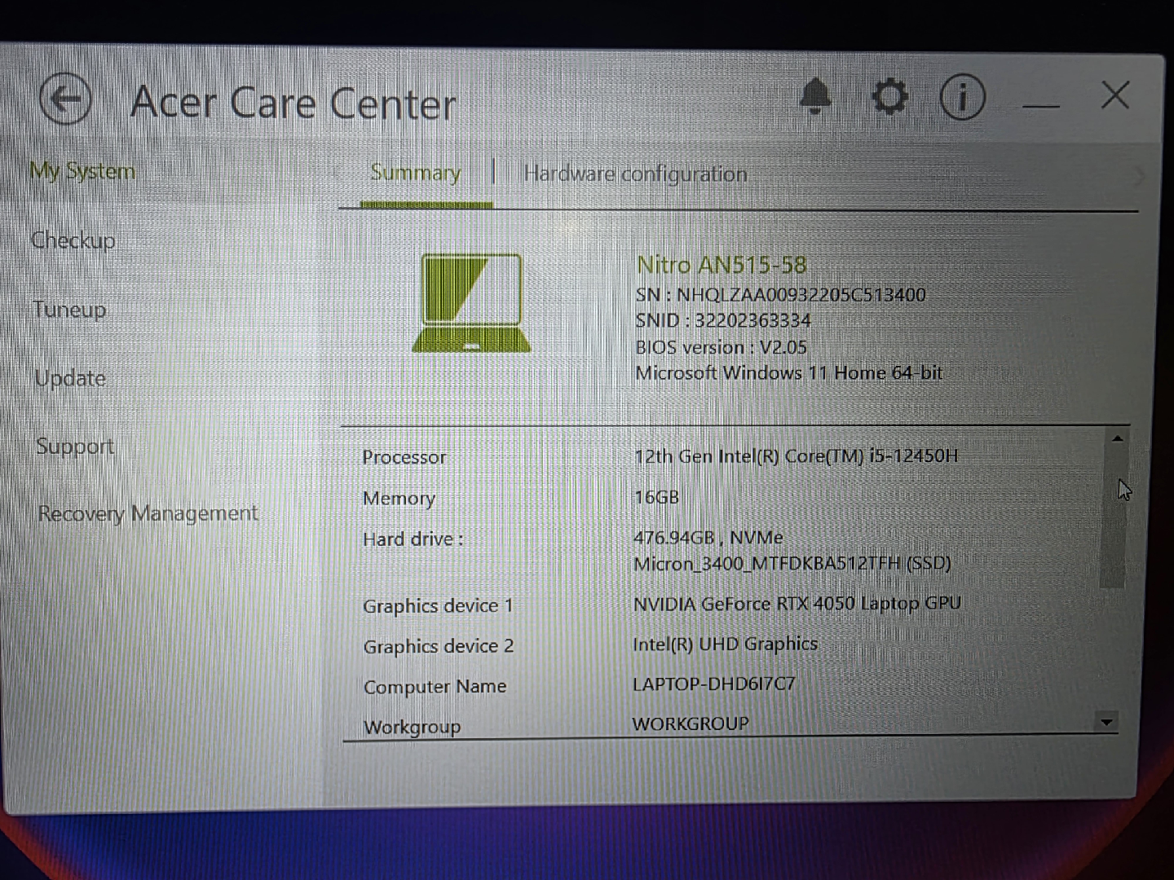Click the right chevron beside the tabs
This screenshot has height=880, width=1174.
[1138, 175]
